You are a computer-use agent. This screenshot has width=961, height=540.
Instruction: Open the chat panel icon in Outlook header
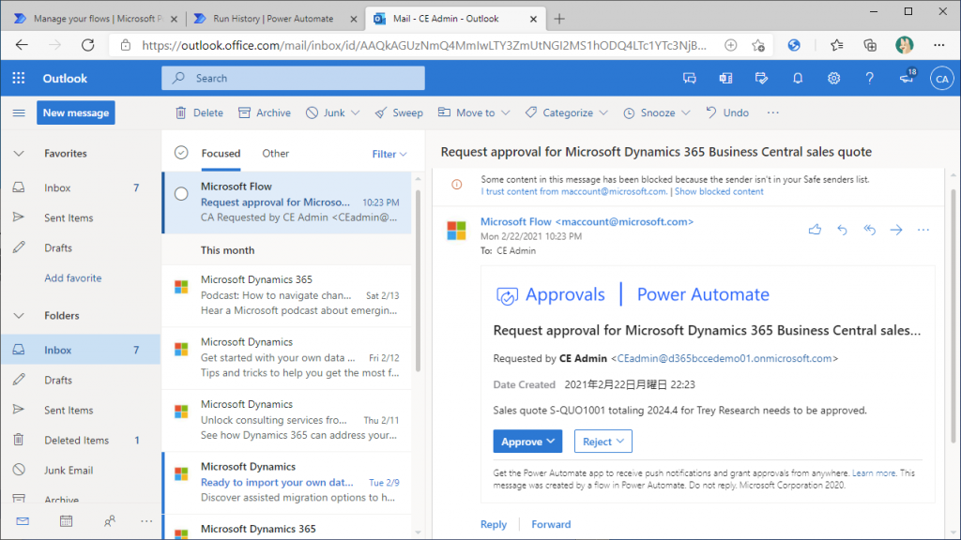690,79
